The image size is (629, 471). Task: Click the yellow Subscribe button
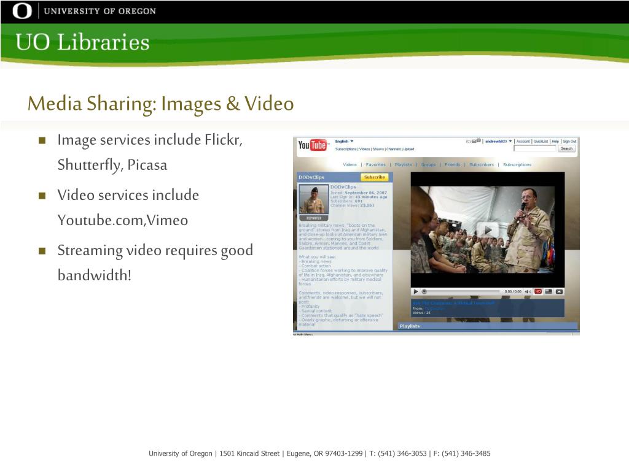(x=374, y=177)
